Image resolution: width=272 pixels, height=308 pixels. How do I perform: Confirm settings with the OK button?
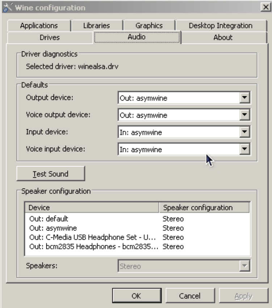click(136, 296)
